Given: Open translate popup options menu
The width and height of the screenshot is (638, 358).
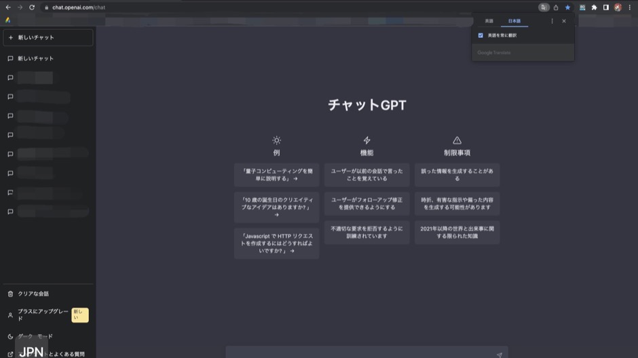Looking at the screenshot, I should 552,21.
